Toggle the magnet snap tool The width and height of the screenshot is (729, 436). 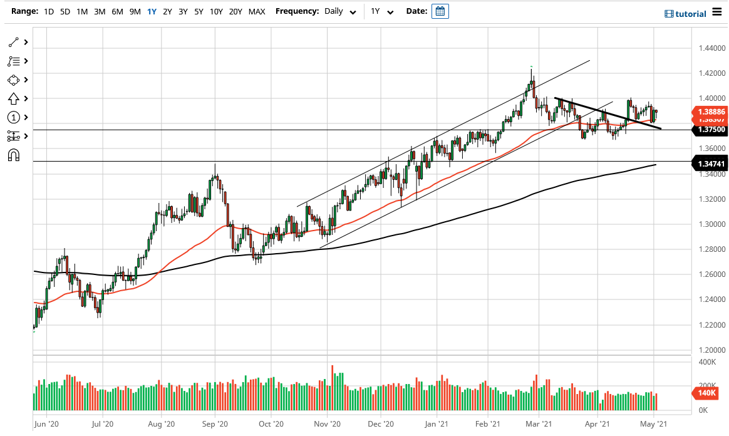[x=14, y=155]
